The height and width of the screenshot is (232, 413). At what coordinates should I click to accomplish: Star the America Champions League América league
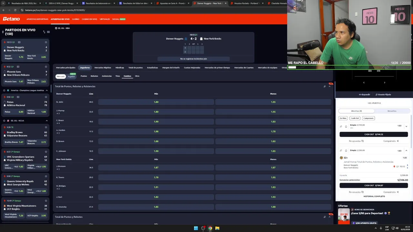[x=4, y=90]
